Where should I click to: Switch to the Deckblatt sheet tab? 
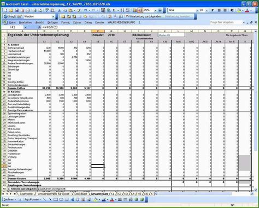[81, 194]
